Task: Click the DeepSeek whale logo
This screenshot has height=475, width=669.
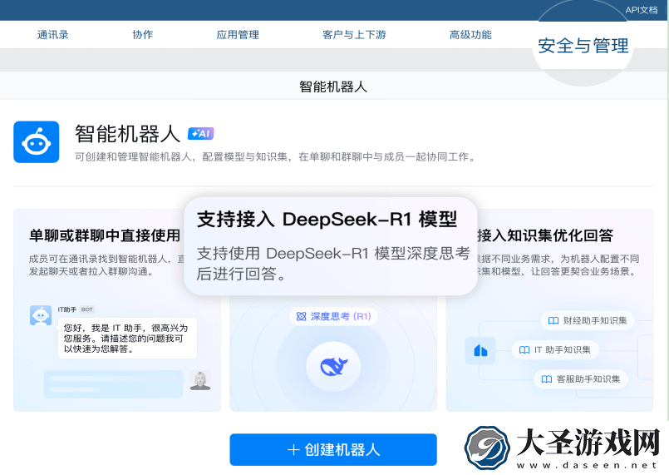Action: click(x=333, y=366)
